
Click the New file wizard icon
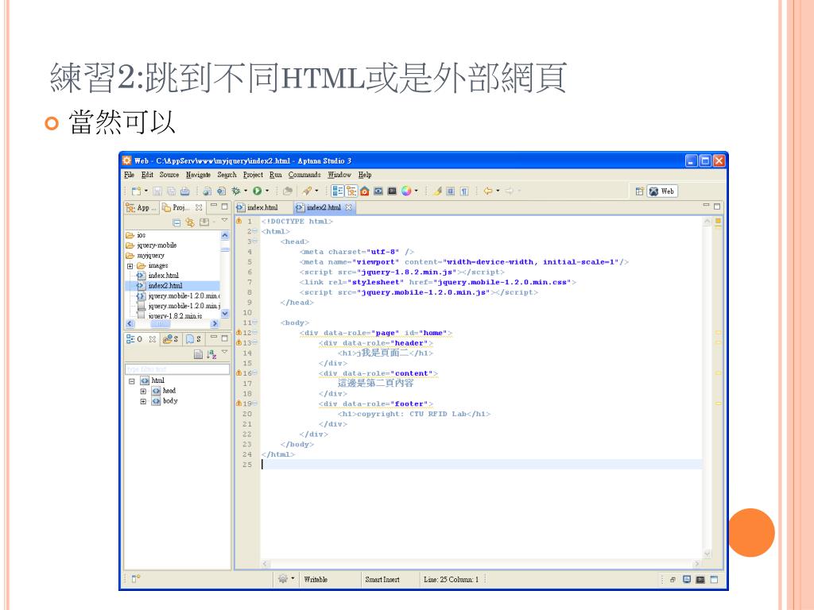pos(136,191)
